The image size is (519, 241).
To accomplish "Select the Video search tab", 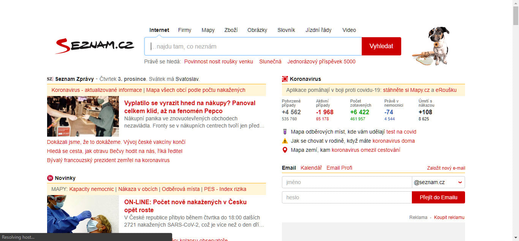I will (x=349, y=30).
